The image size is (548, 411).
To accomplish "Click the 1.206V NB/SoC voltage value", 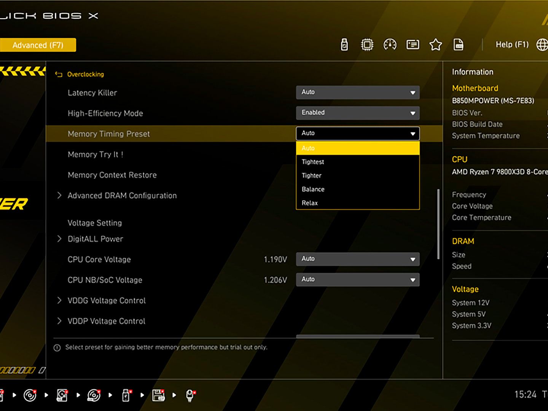I will point(275,280).
